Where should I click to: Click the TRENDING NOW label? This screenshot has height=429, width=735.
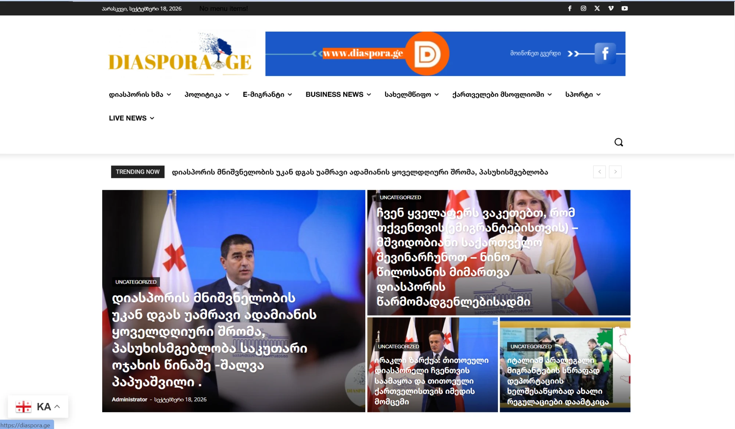coord(138,172)
